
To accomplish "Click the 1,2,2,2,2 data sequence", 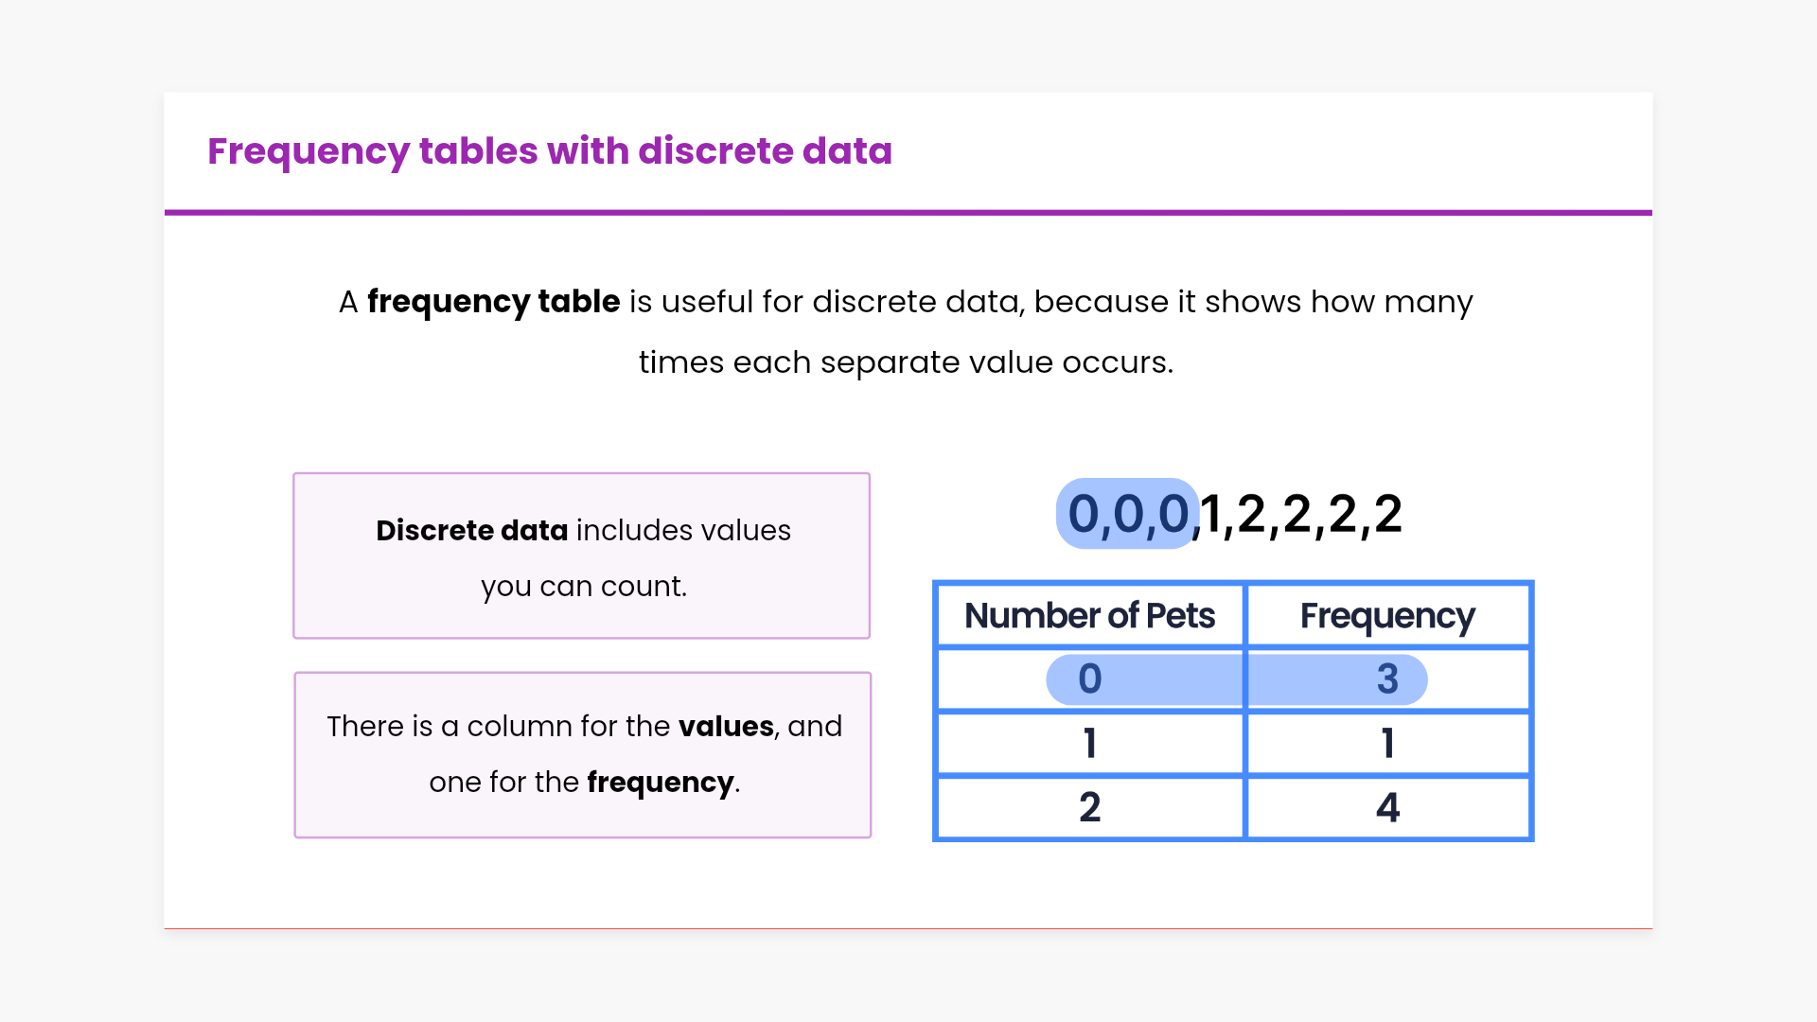I will coord(1302,514).
